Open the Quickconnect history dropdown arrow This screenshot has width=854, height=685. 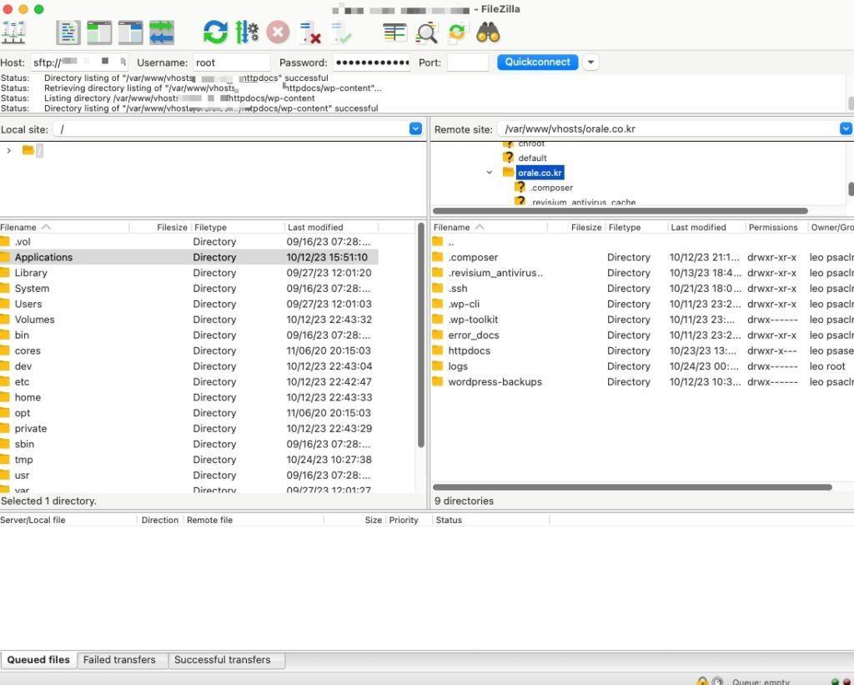pos(591,62)
